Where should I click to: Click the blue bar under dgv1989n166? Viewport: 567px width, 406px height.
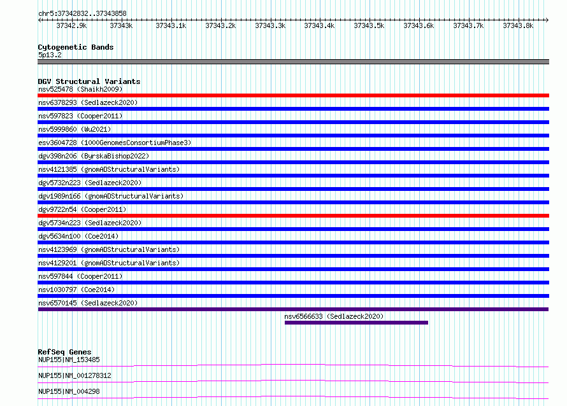pyautogui.click(x=293, y=202)
